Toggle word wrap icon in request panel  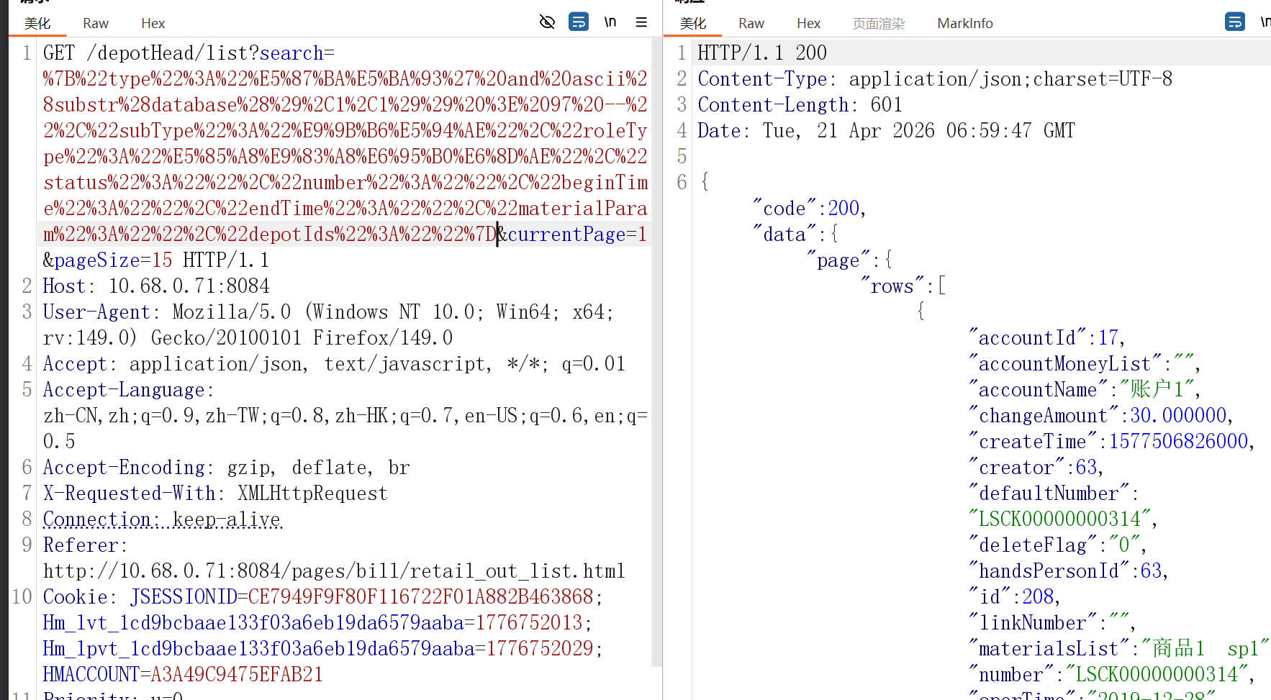[x=579, y=22]
